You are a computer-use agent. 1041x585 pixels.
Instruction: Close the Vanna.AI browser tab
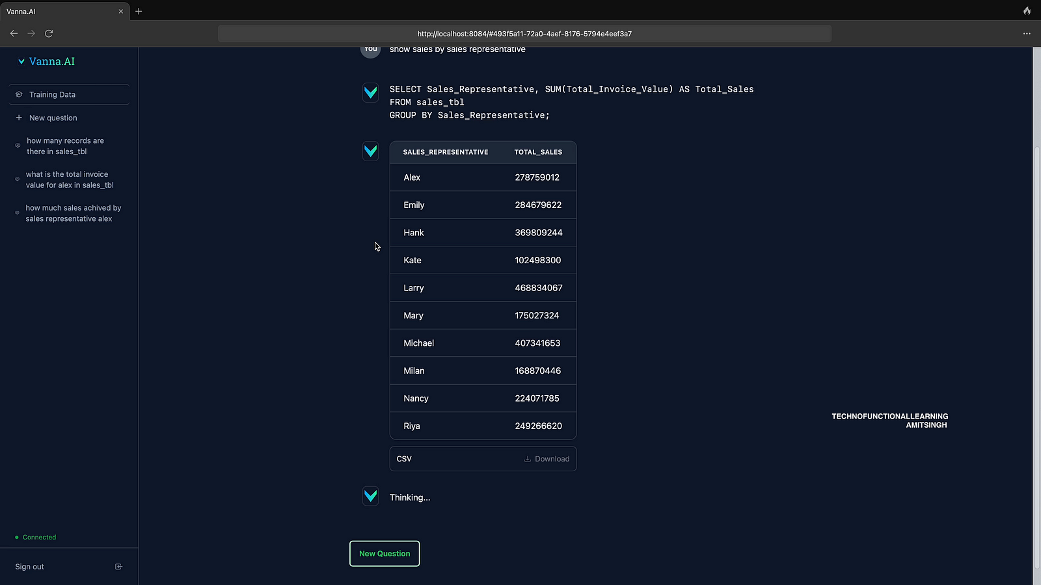coord(120,11)
